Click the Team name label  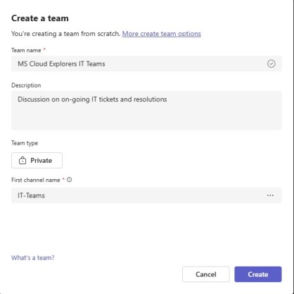click(26, 50)
